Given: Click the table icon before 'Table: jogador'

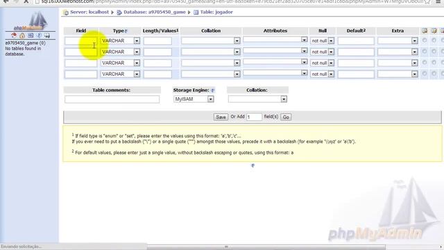Looking at the screenshot, I should 196,12.
